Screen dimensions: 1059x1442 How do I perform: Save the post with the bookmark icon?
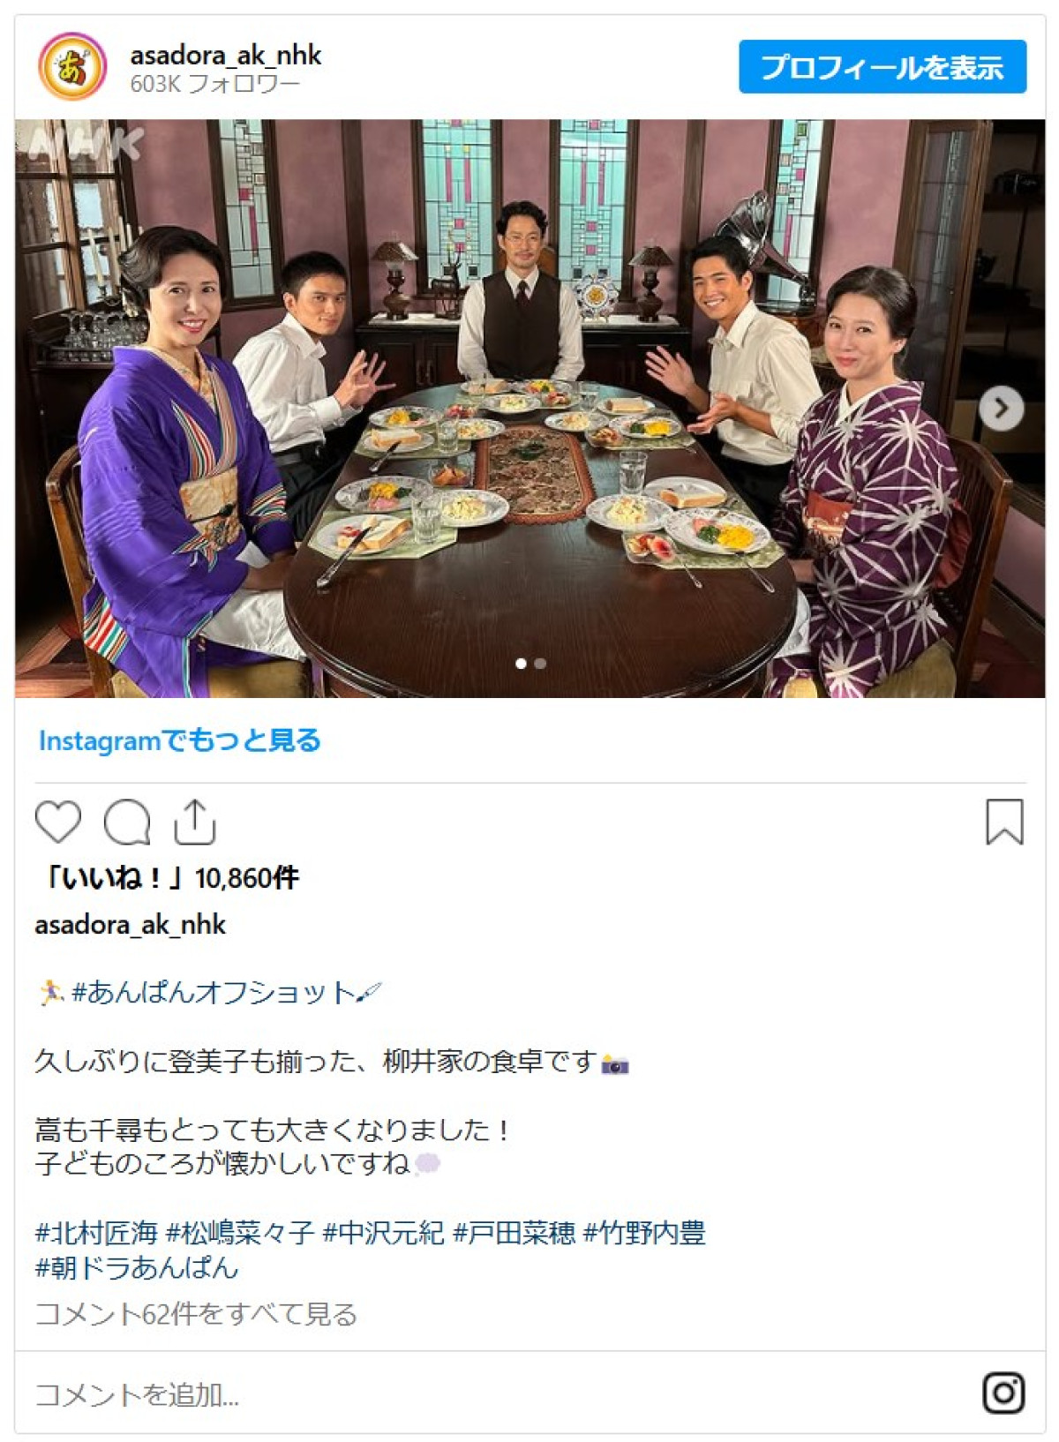click(1004, 822)
